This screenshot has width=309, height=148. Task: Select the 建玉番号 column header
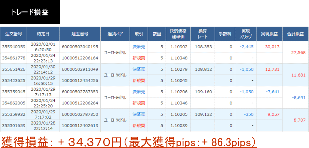coord(80,34)
